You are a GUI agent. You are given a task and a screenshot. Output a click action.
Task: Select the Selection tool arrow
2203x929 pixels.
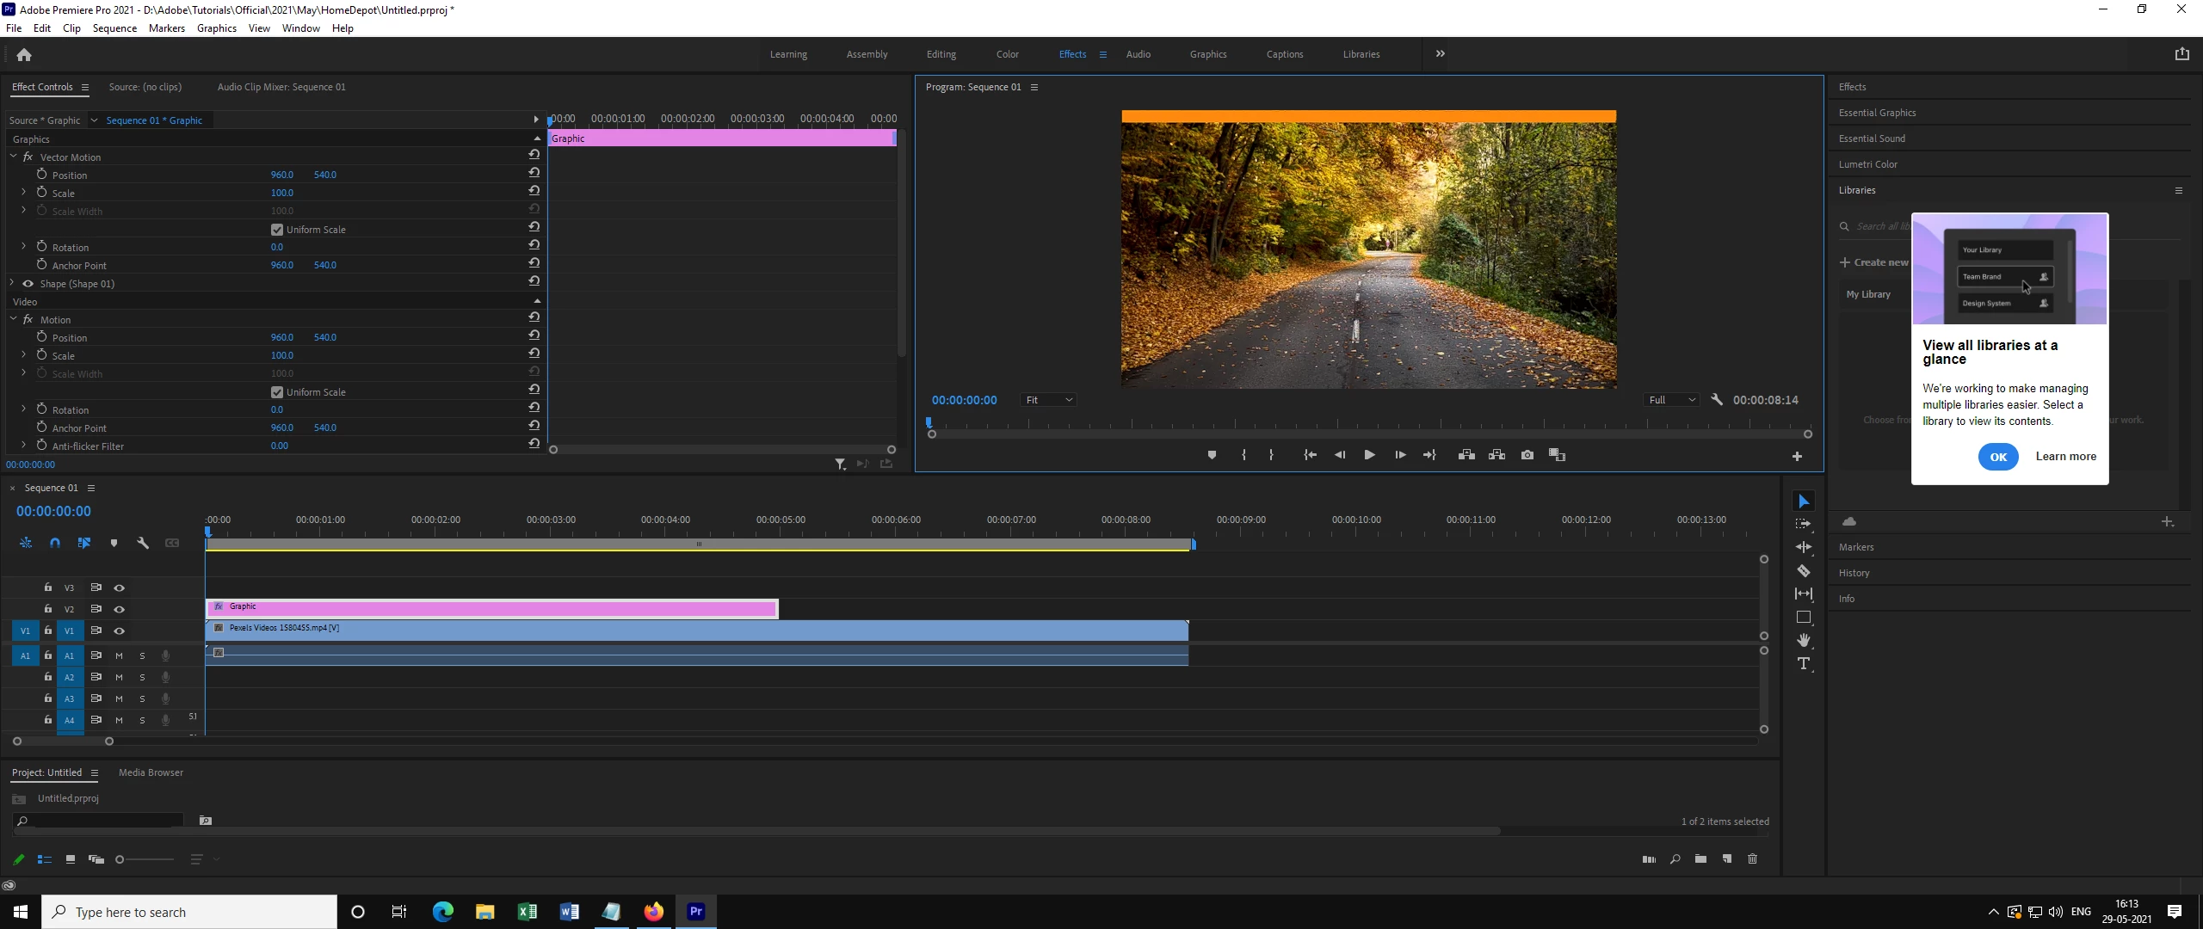[x=1804, y=501]
